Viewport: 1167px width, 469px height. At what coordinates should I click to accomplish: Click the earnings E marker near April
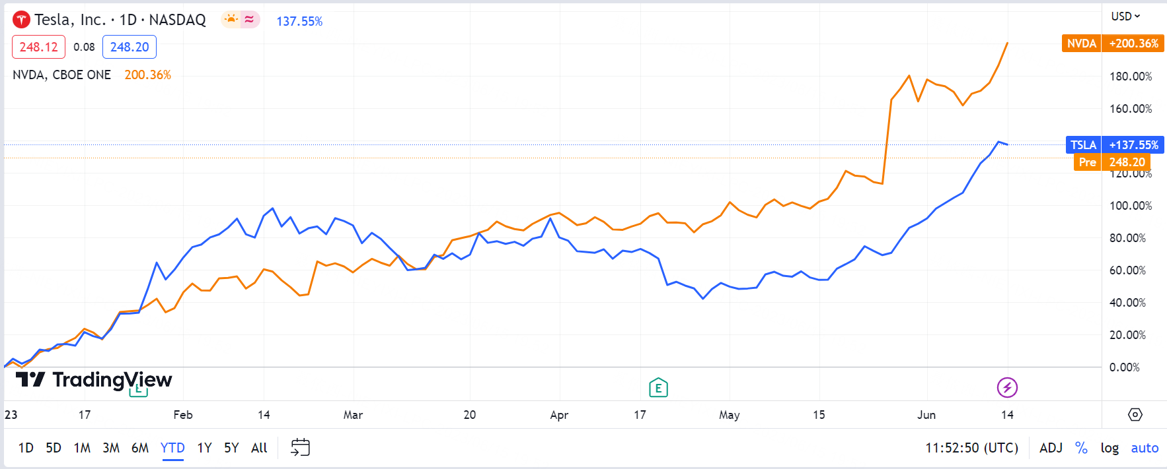click(658, 388)
